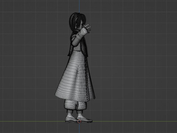Click the red-white 3D cursor at the character's feet

coord(79,121)
